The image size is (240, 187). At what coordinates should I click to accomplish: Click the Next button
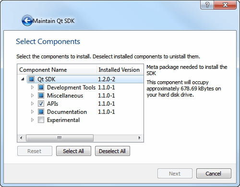pos(175,174)
